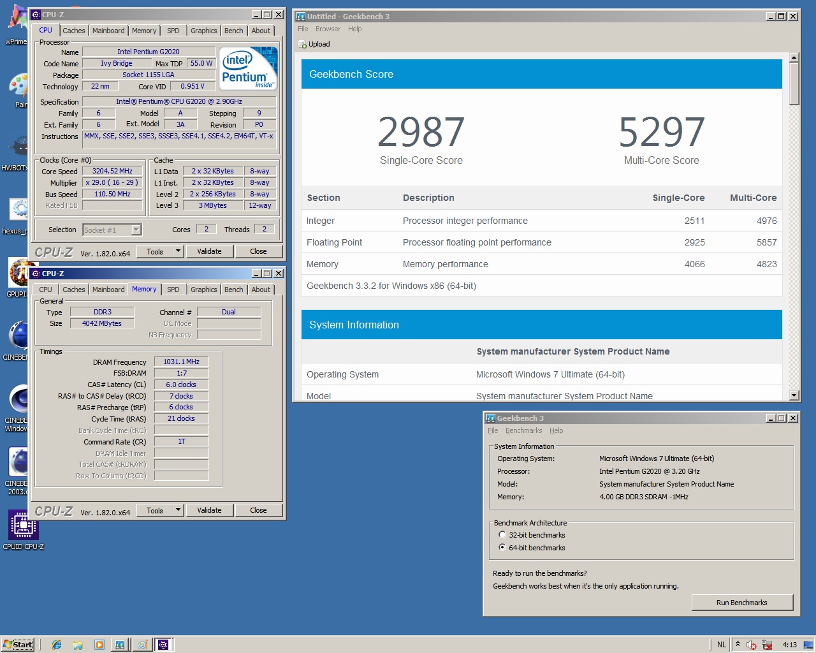Click the Intel Pentium G2020 name field
This screenshot has height=653, width=816.
point(148,52)
